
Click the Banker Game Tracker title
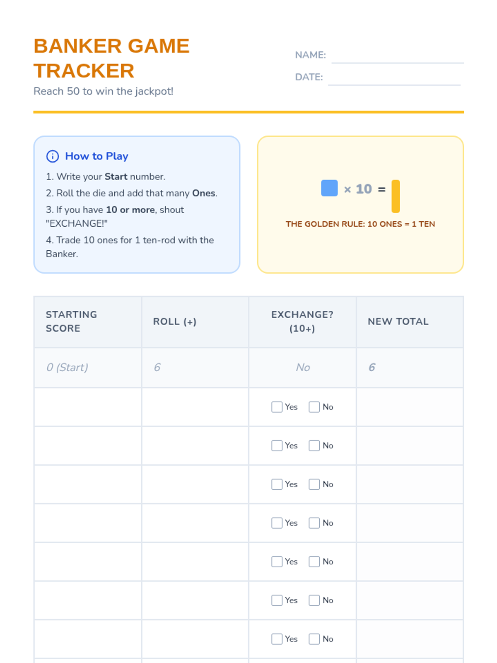[x=111, y=58]
